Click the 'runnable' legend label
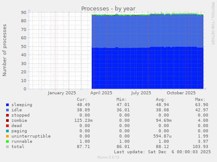 (22, 141)
